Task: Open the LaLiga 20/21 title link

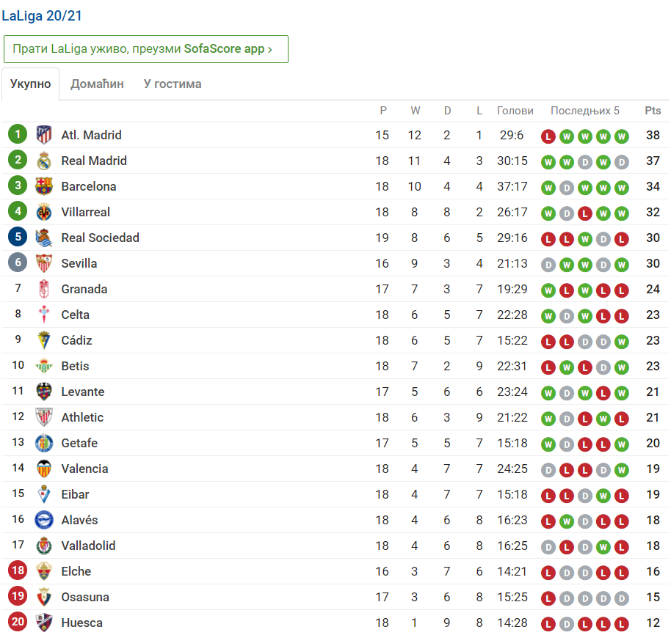Action: point(42,15)
